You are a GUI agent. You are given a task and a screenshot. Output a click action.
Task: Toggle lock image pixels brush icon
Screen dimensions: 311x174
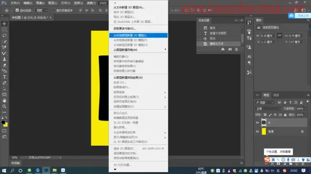click(270, 115)
